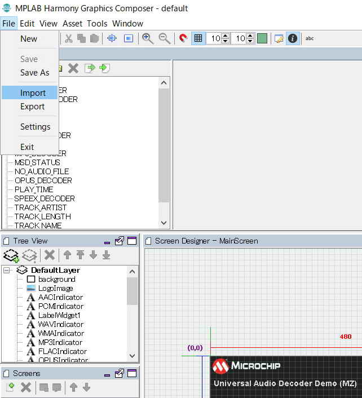This screenshot has width=362, height=398.
Task: Click the move-to-top arrow in Tree View toolbar
Action: [80, 255]
